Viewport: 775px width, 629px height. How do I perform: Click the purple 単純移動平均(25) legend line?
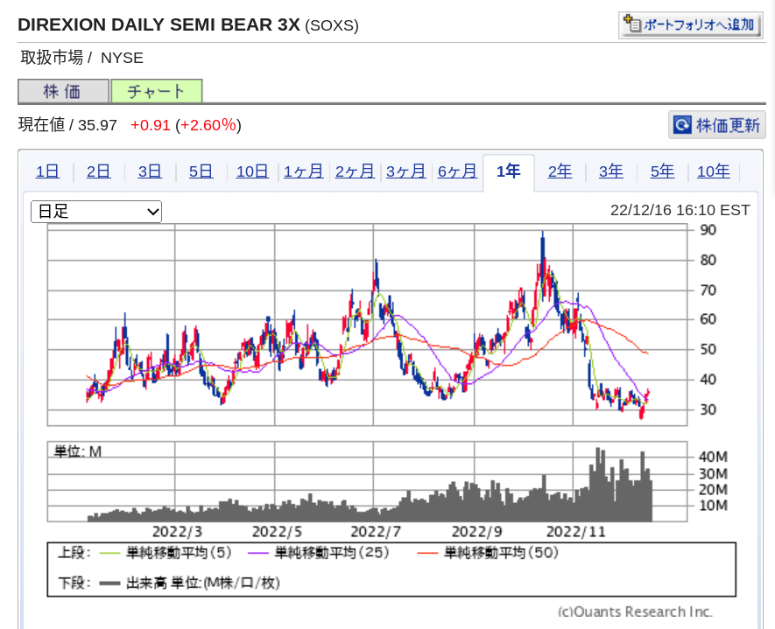click(x=258, y=553)
